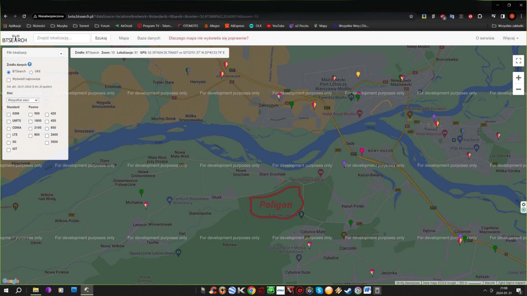This screenshot has height=296, width=527.
Task: Open the Torrent bookmarks folder
Action: [81, 26]
